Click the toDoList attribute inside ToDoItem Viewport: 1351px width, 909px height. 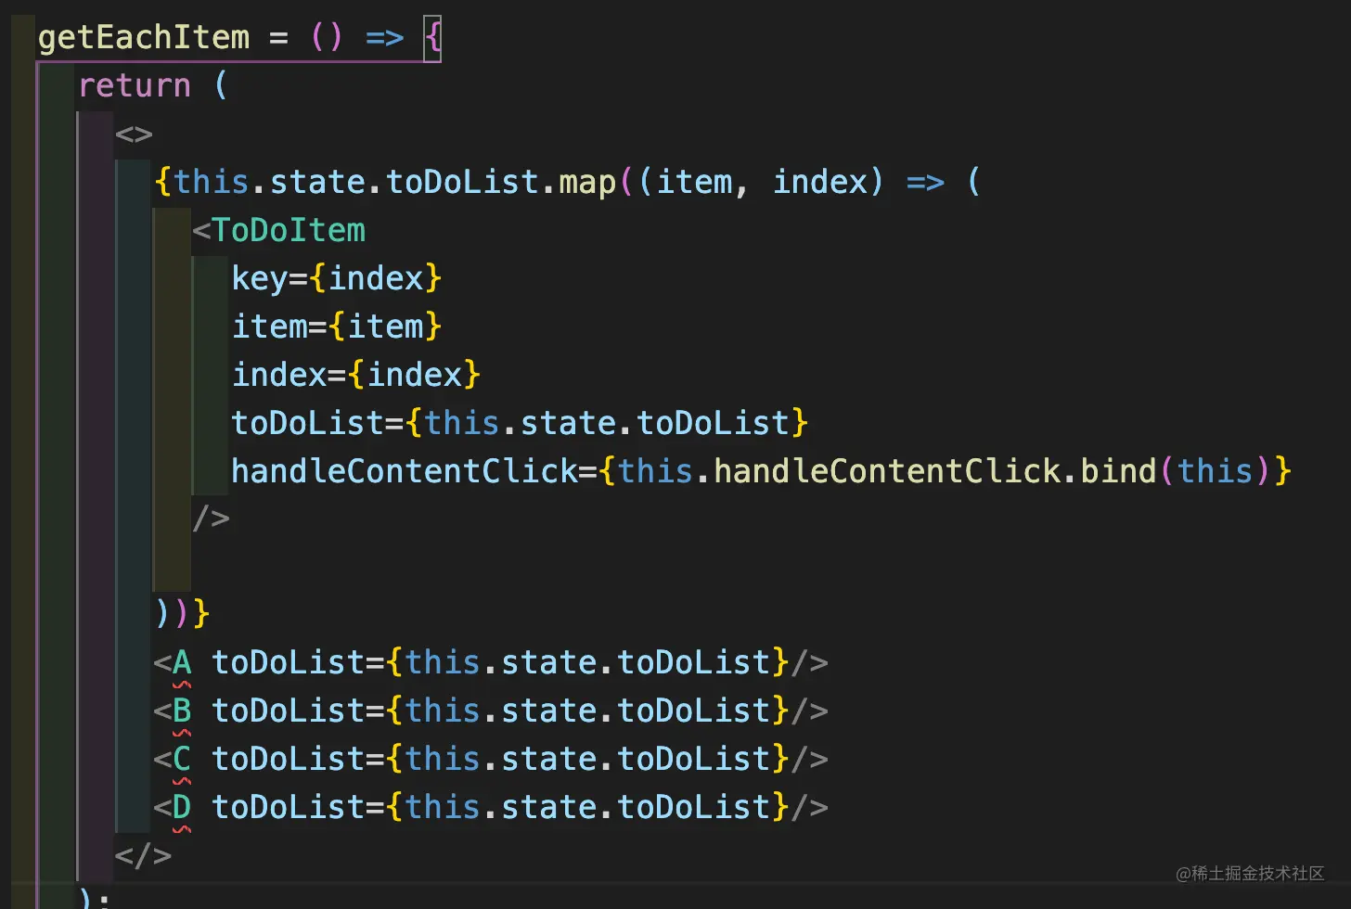click(x=307, y=423)
